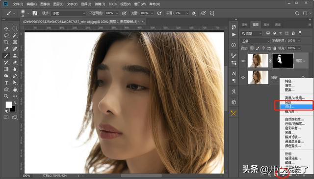
Task: Open the layer blend mode 正常 dropdown
Action: 255,41
